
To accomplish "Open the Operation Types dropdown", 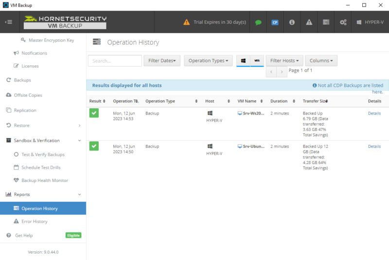I will (x=208, y=61).
